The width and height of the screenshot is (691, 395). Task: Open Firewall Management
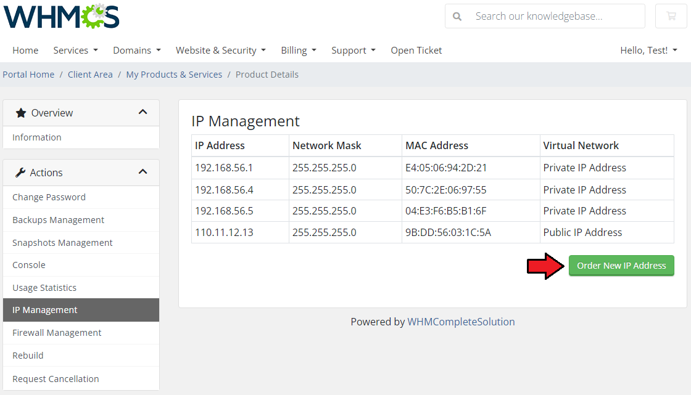[81, 333]
